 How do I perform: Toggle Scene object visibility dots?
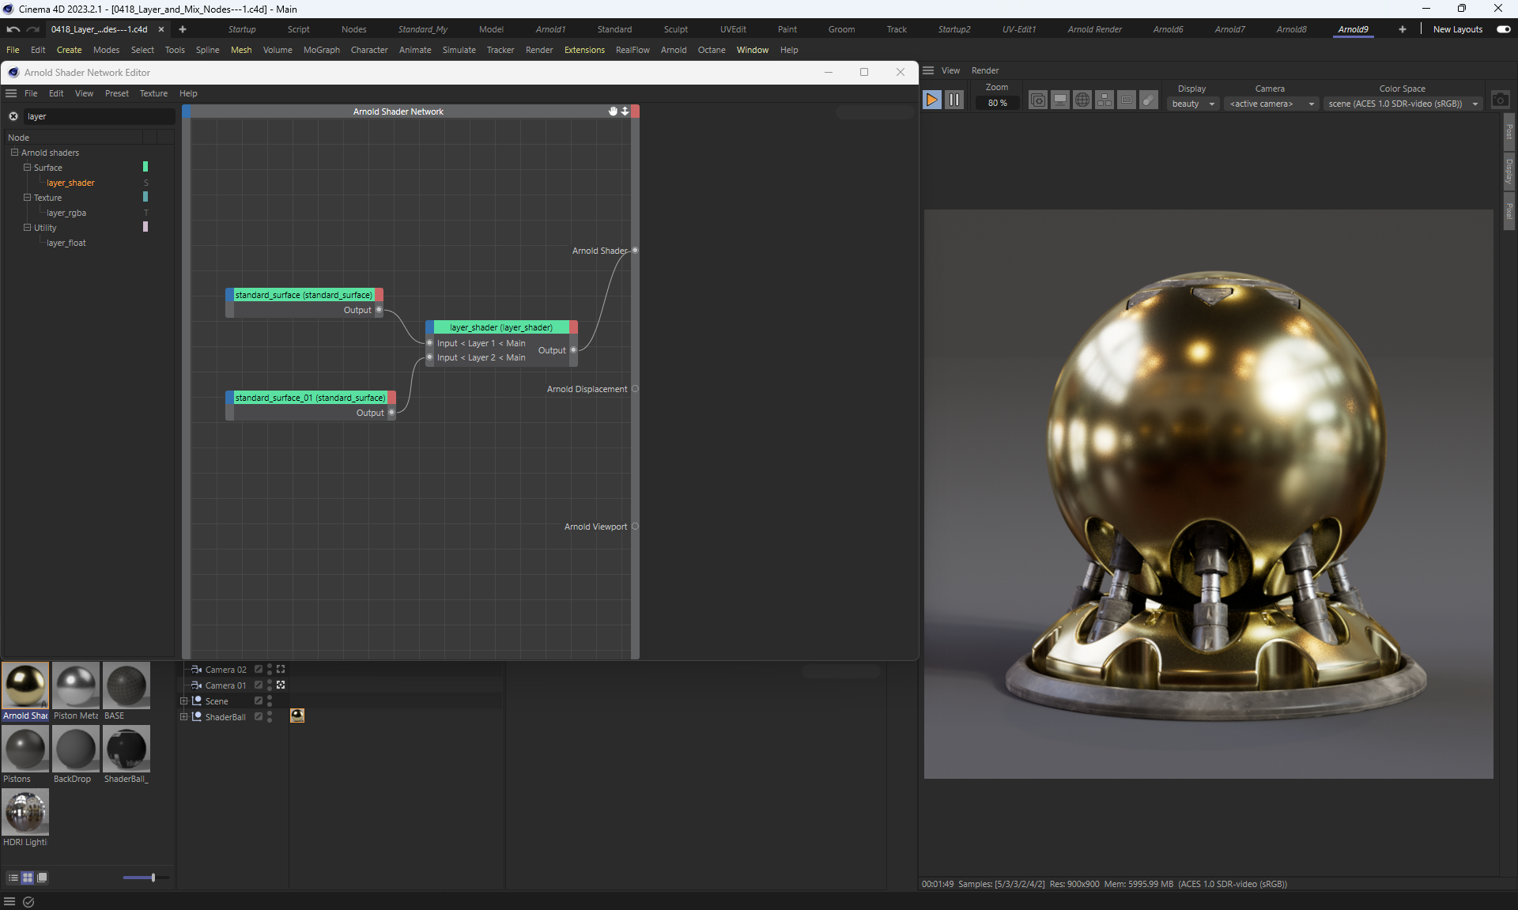coord(270,701)
